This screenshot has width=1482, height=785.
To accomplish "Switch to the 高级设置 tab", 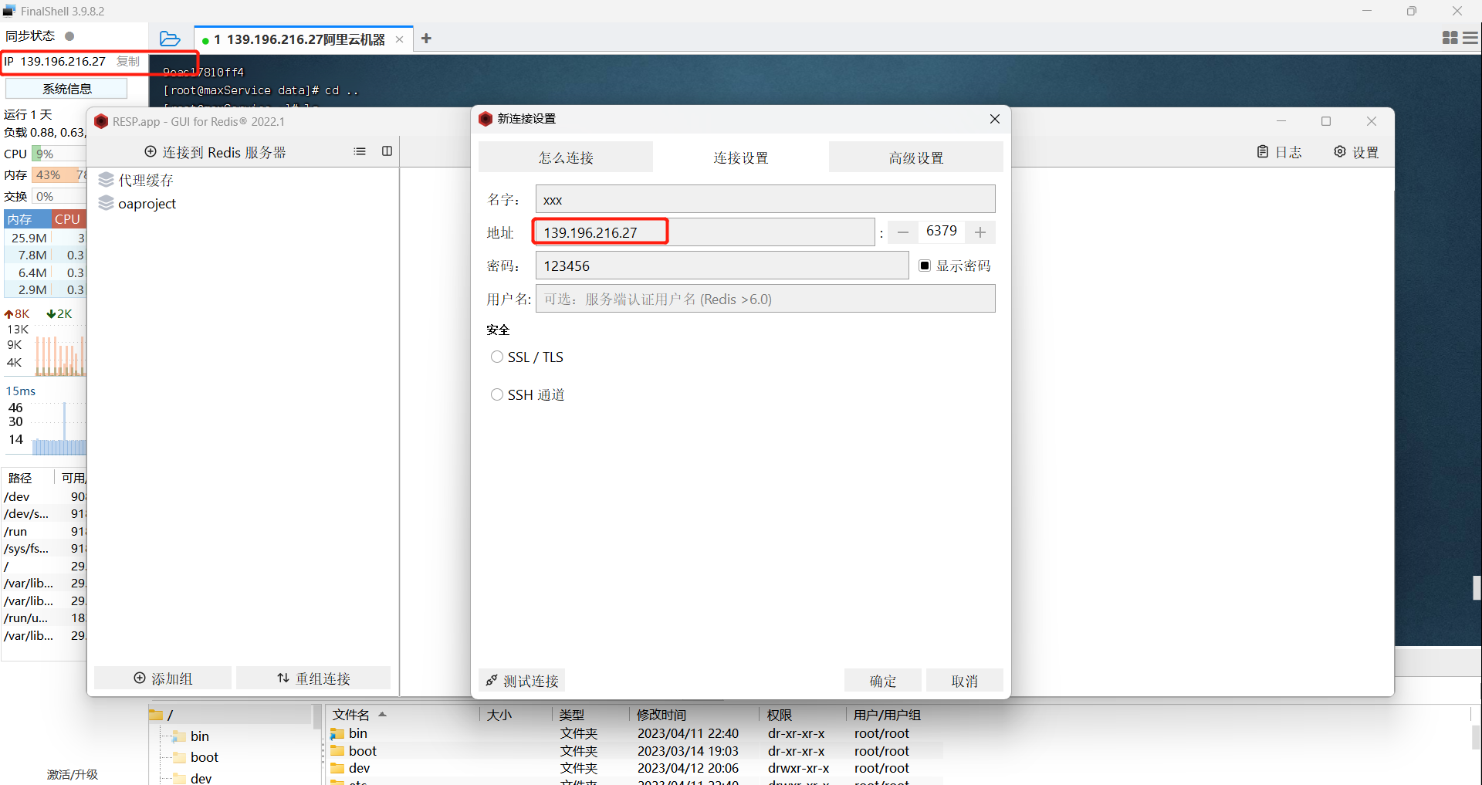I will click(916, 157).
